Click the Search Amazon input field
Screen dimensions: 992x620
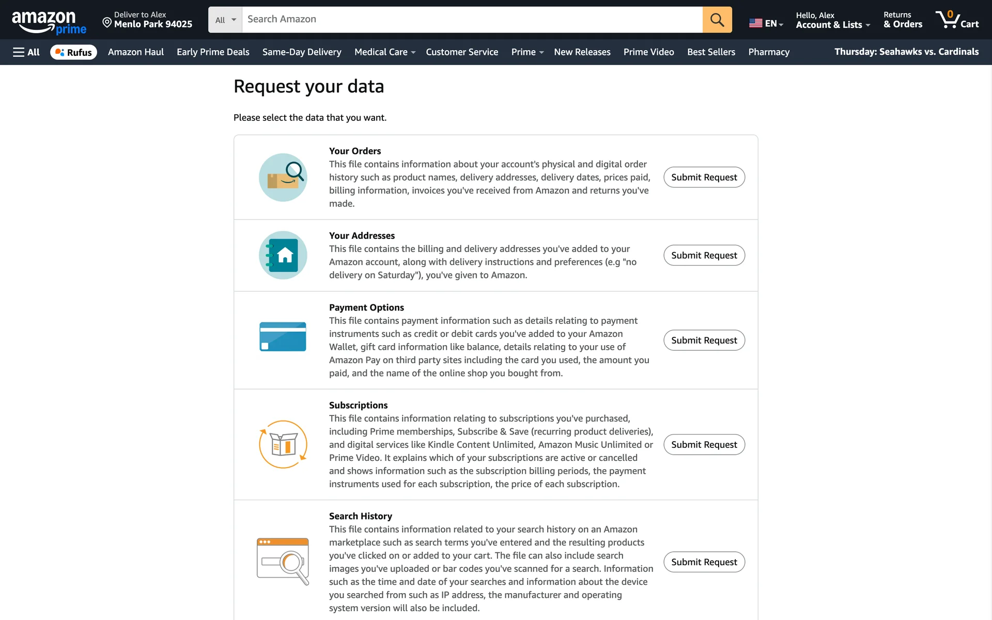(x=472, y=20)
